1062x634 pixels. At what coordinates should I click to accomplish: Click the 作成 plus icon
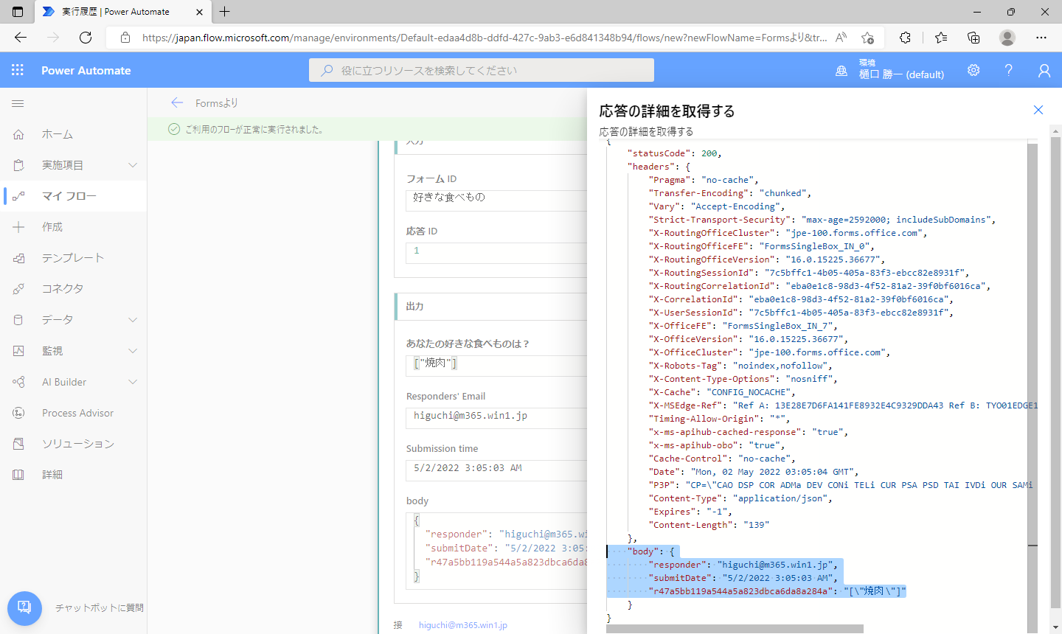[x=18, y=227]
